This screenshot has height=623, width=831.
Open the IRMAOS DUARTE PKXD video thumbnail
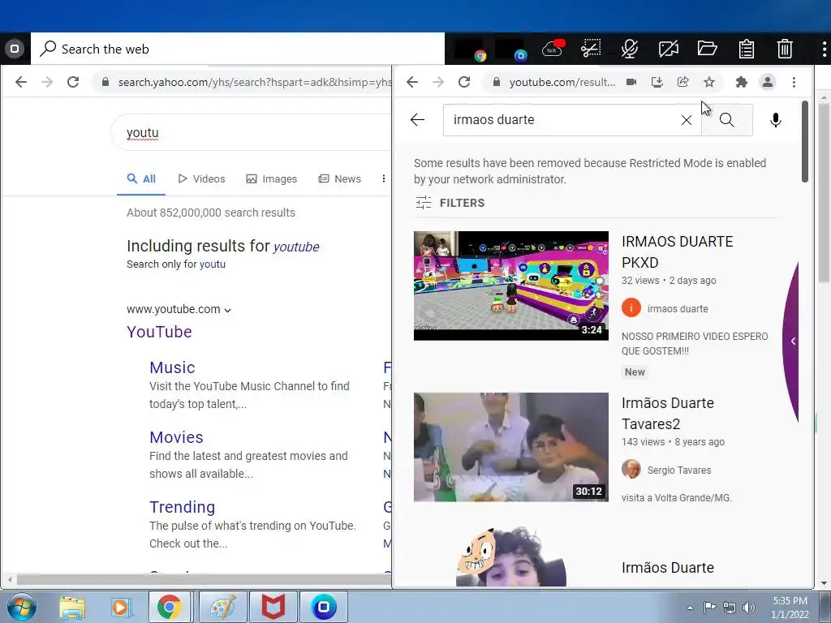pyautogui.click(x=511, y=286)
